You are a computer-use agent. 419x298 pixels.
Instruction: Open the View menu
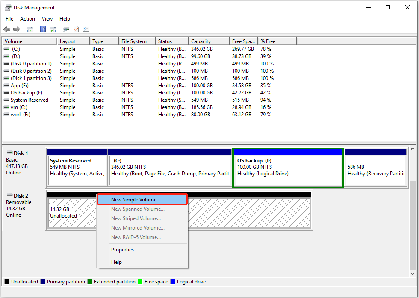pyautogui.click(x=47, y=19)
